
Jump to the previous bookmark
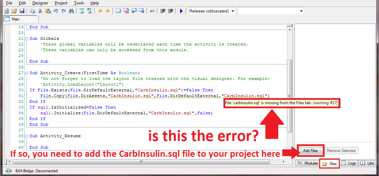pyautogui.click(x=134, y=11)
